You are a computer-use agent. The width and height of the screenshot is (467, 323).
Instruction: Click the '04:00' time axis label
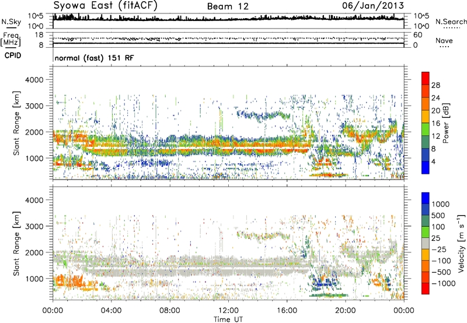pos(111,311)
